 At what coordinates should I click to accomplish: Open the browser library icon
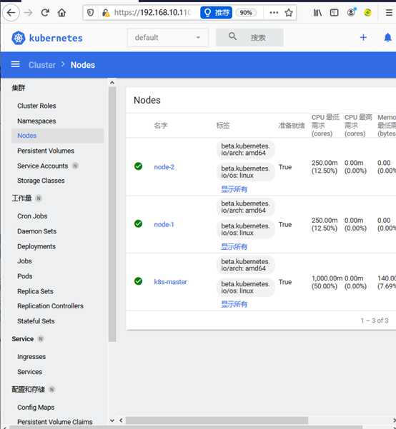click(x=317, y=13)
